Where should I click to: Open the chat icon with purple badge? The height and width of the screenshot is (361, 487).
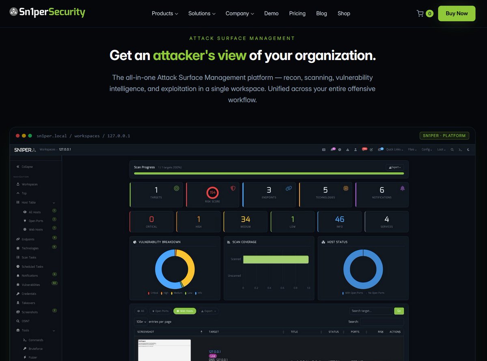[x=332, y=149]
